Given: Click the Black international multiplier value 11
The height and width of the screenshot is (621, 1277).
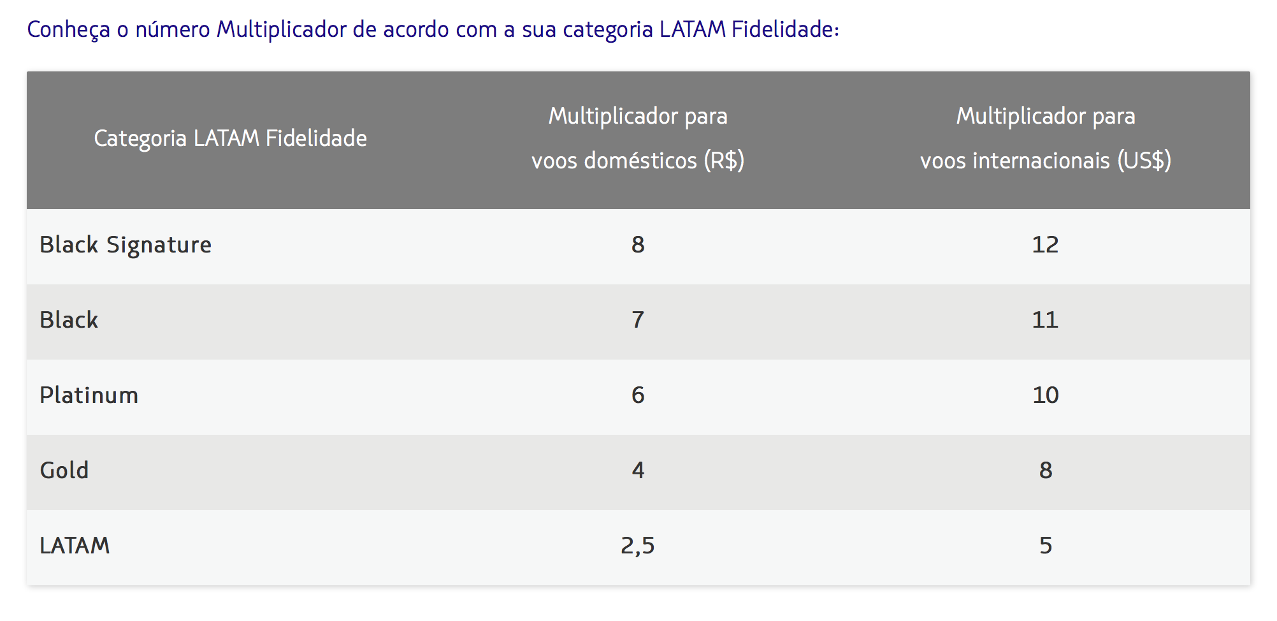Looking at the screenshot, I should [1045, 321].
